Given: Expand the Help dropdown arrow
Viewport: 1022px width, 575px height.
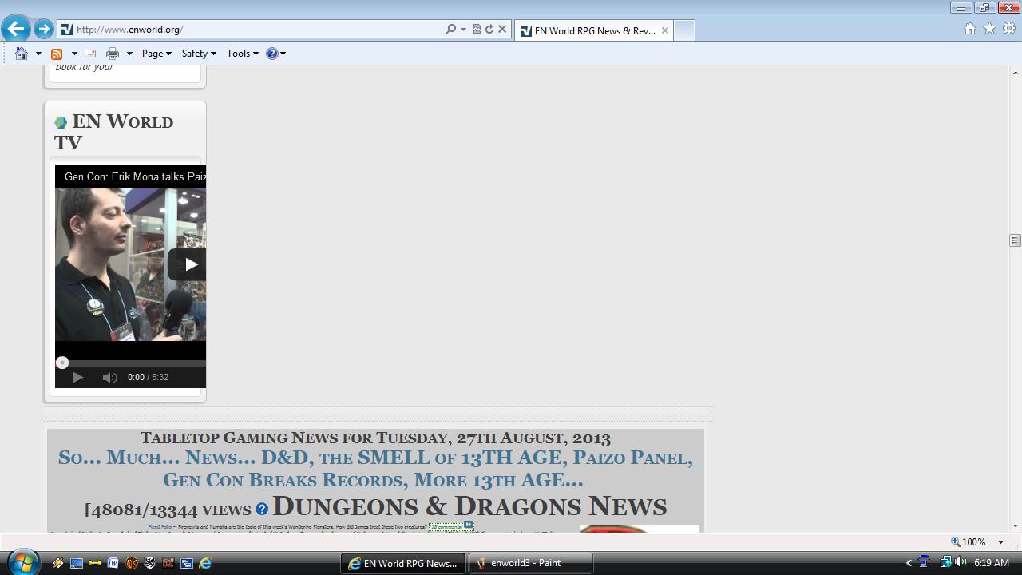Looking at the screenshot, I should pos(283,54).
